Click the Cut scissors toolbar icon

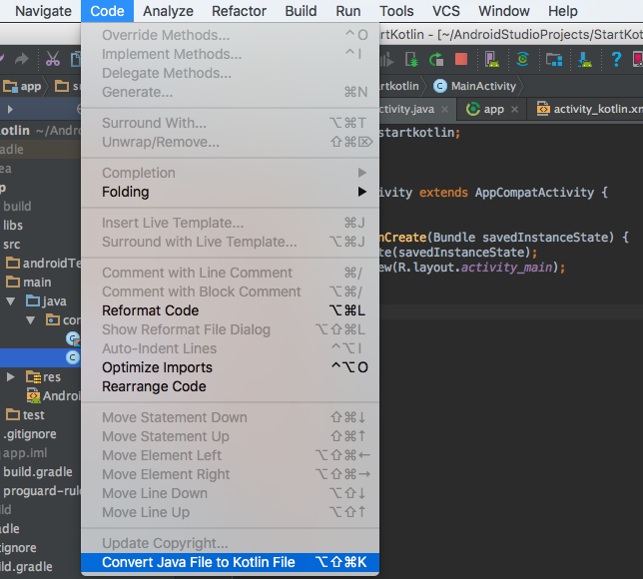(53, 60)
